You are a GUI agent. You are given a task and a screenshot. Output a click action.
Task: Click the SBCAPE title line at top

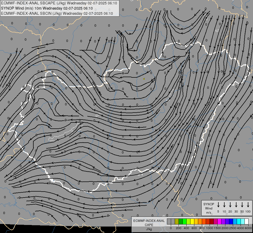[59, 3]
